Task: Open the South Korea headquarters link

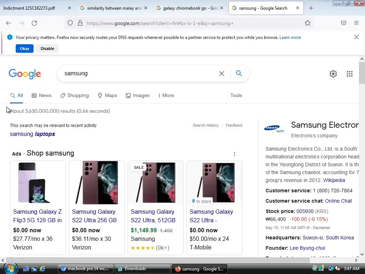Action: coord(340,238)
